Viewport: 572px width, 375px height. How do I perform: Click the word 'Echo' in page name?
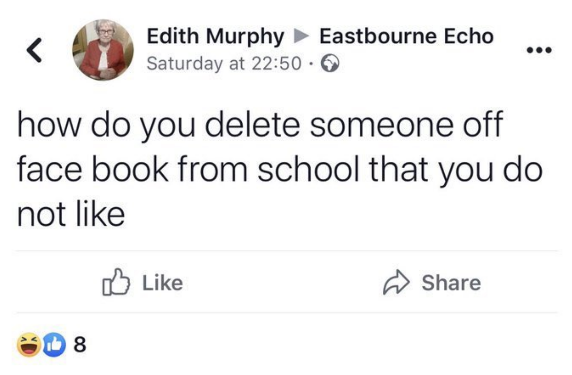click(469, 36)
